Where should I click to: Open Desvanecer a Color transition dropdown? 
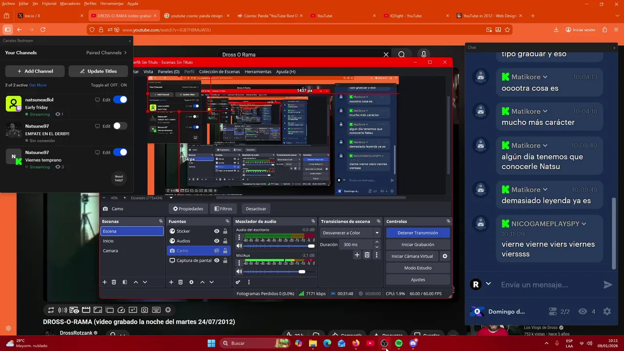[x=351, y=233]
